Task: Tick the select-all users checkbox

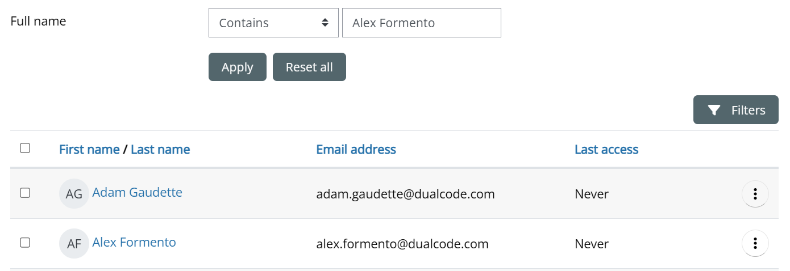Action: point(25,148)
